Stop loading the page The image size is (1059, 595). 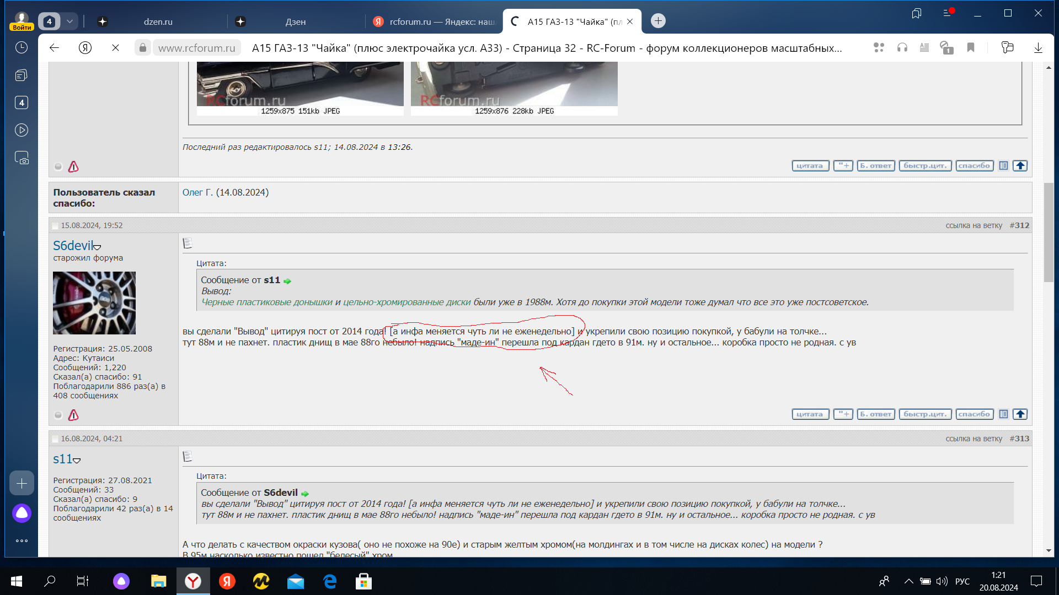click(x=115, y=48)
